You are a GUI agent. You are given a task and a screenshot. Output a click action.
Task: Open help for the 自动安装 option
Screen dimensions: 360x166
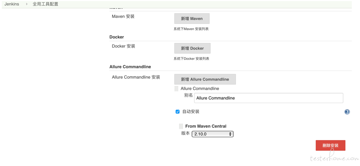tap(347, 112)
